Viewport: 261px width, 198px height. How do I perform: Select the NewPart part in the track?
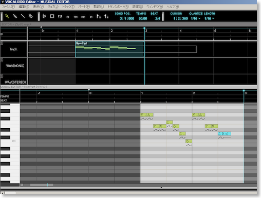point(110,49)
